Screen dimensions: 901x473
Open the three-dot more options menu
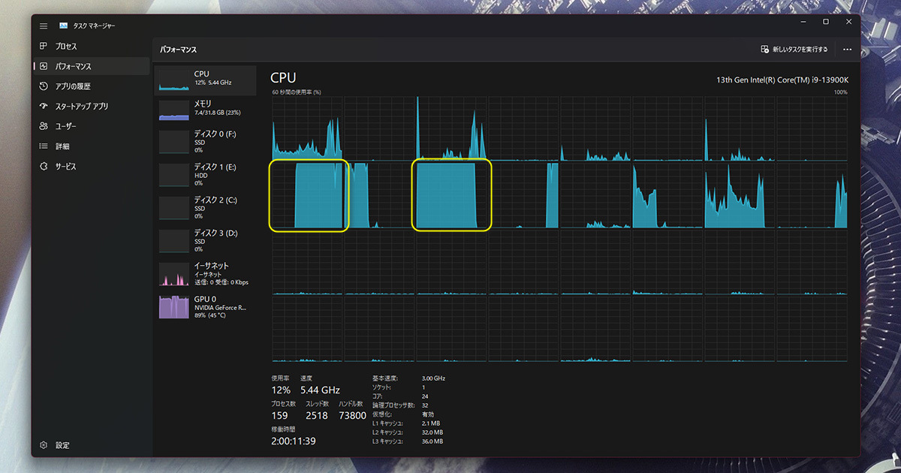847,50
